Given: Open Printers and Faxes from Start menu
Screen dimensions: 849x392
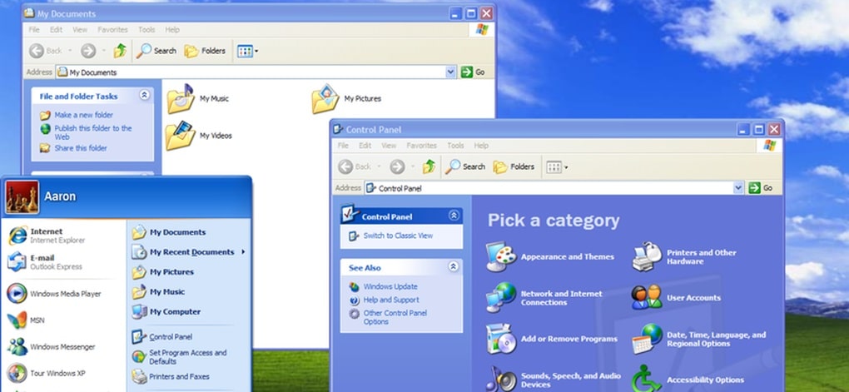Looking at the screenshot, I should click(x=171, y=376).
